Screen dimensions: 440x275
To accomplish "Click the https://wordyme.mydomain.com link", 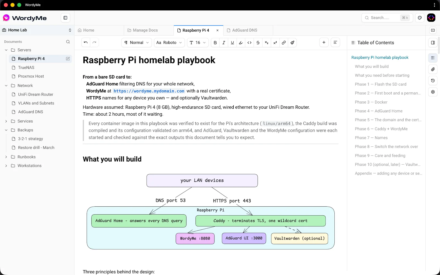I will click(x=149, y=91).
